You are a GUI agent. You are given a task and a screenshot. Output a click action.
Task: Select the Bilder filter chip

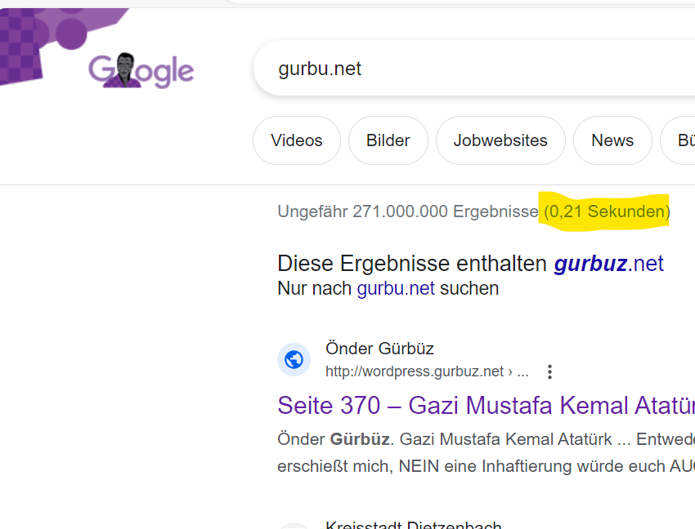[x=388, y=140]
